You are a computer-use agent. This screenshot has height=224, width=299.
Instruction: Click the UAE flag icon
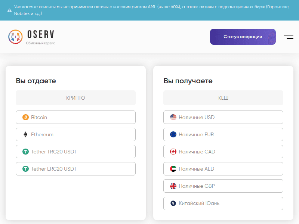click(x=173, y=169)
